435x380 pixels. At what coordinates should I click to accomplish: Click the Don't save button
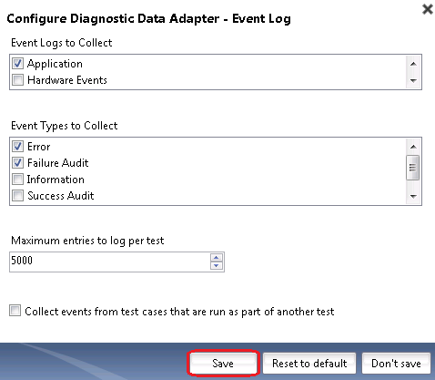[x=396, y=363]
